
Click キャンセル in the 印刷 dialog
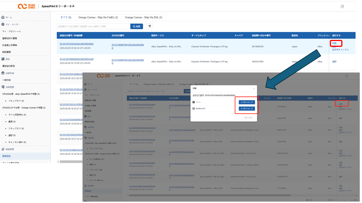[x=248, y=118]
